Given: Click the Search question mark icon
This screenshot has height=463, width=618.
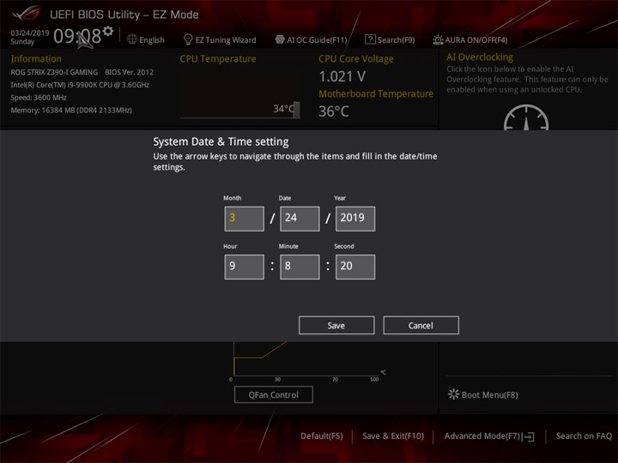Looking at the screenshot, I should (370, 39).
